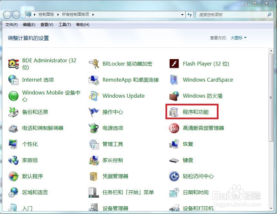Click the 设备管理器 text link
The width and height of the screenshot is (277, 214).
coord(115,208)
